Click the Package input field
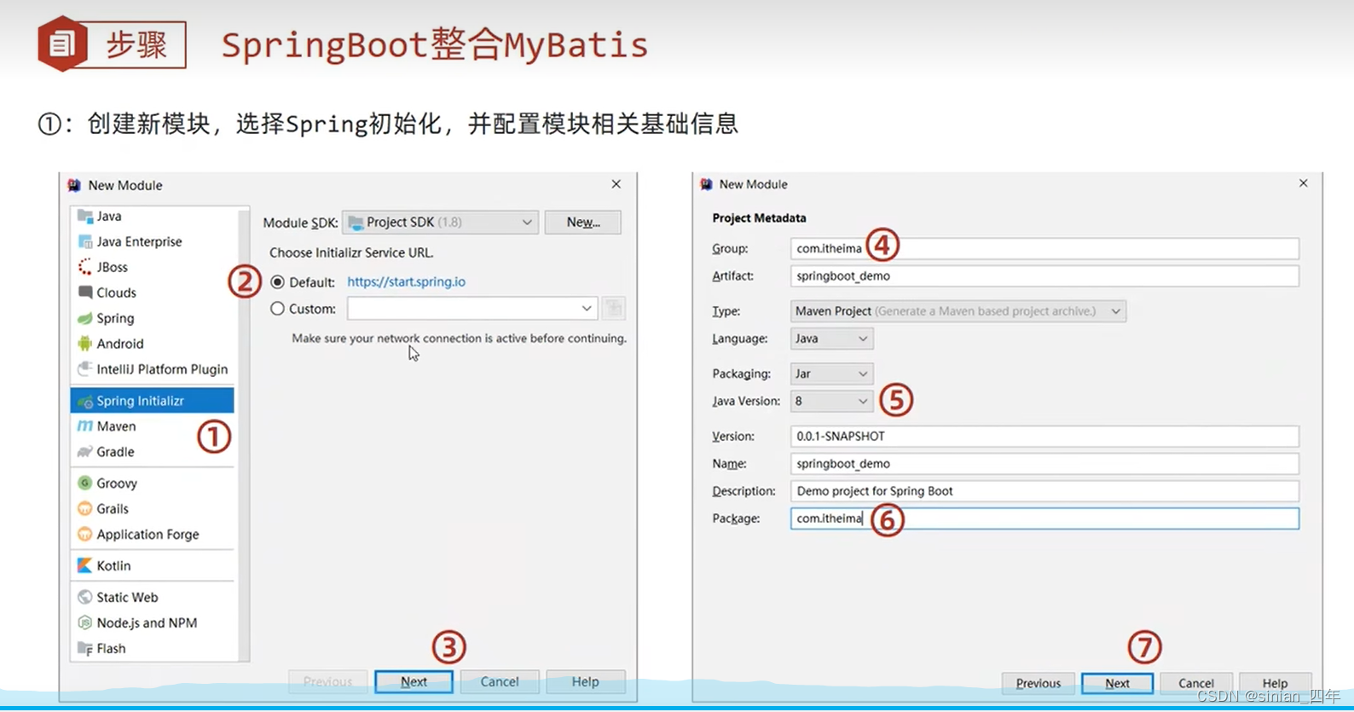1354x712 pixels. point(1044,518)
